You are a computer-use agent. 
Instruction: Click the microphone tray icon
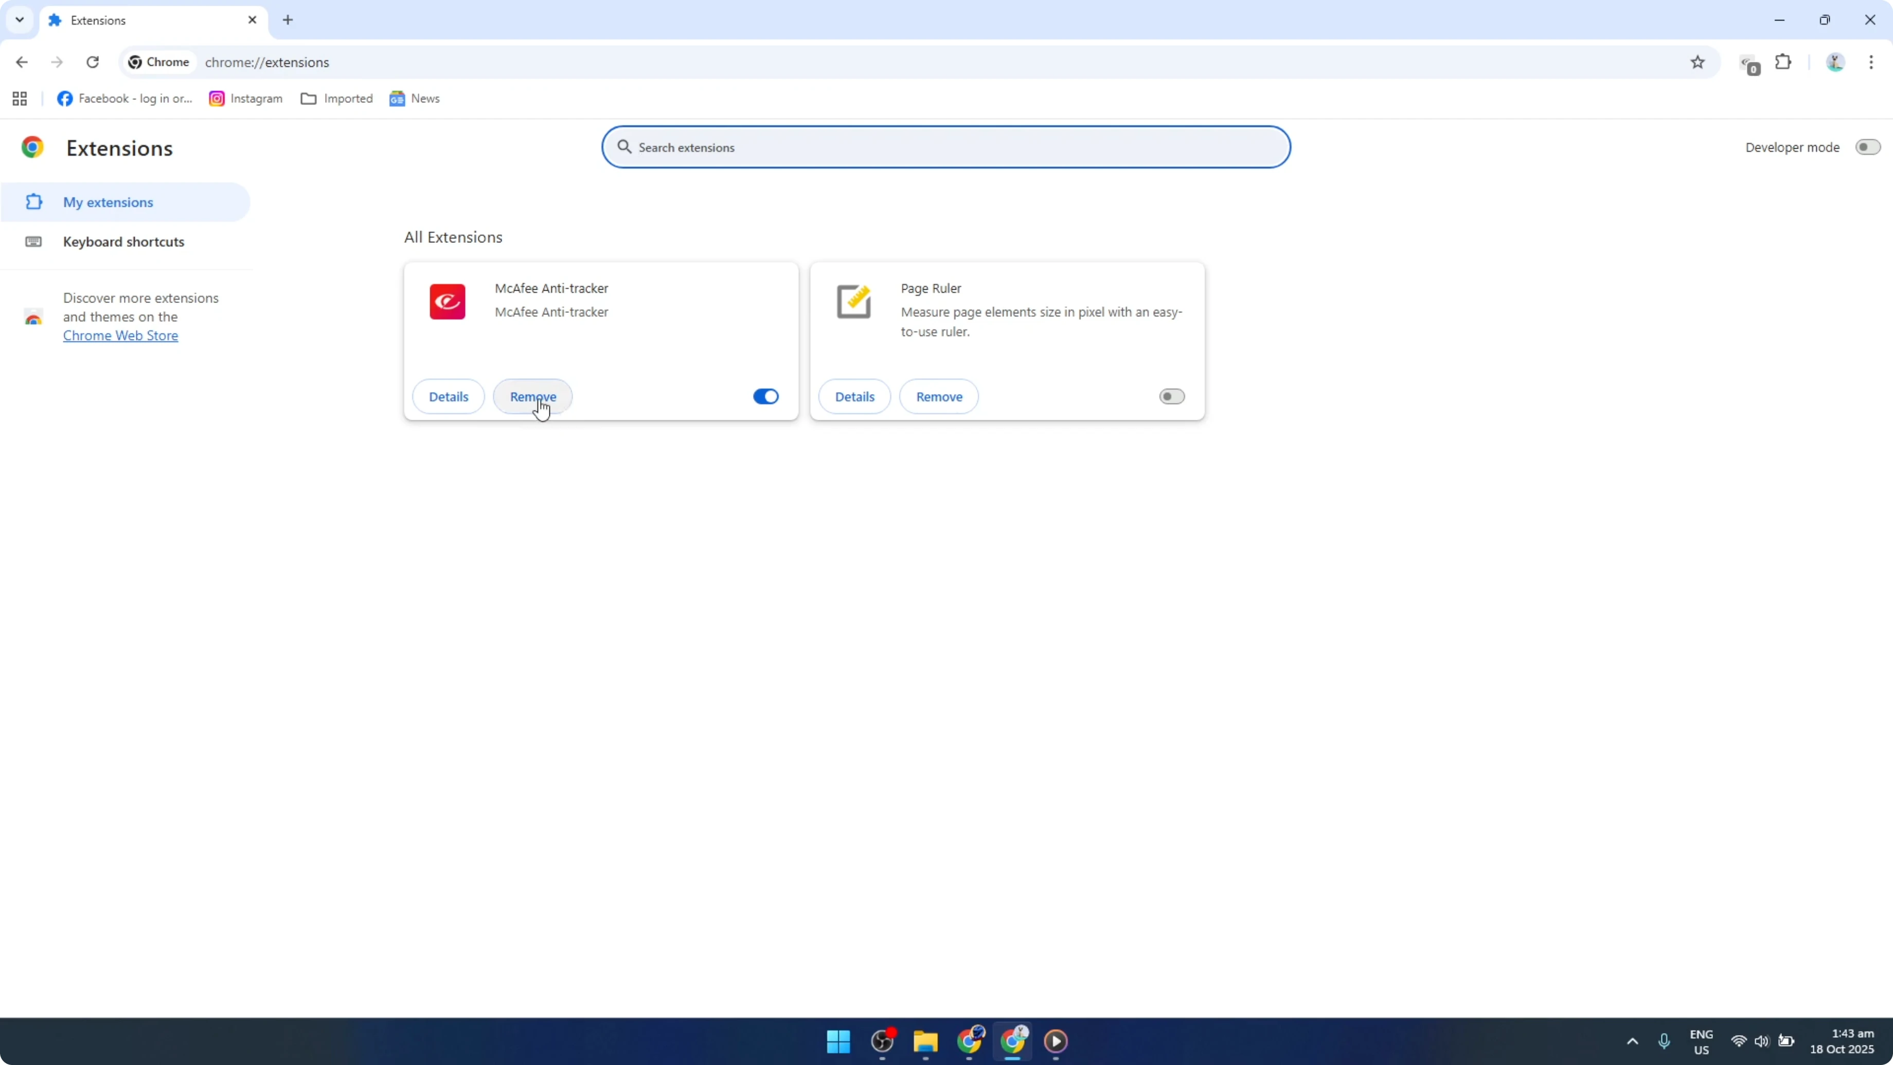[x=1665, y=1041]
